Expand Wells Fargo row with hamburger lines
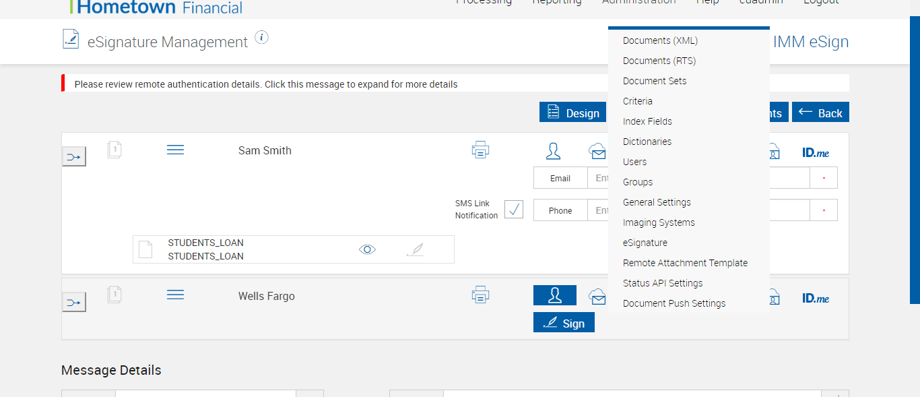 pyautogui.click(x=175, y=295)
